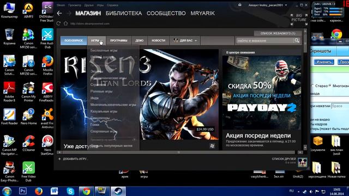Select the Стерео radio button
The height and width of the screenshot is (196, 349).
point(312,85)
